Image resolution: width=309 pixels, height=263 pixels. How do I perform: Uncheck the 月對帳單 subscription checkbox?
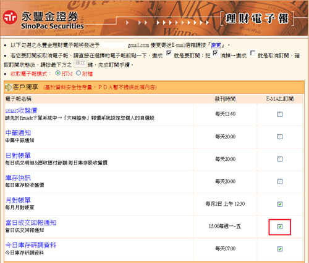280,204
